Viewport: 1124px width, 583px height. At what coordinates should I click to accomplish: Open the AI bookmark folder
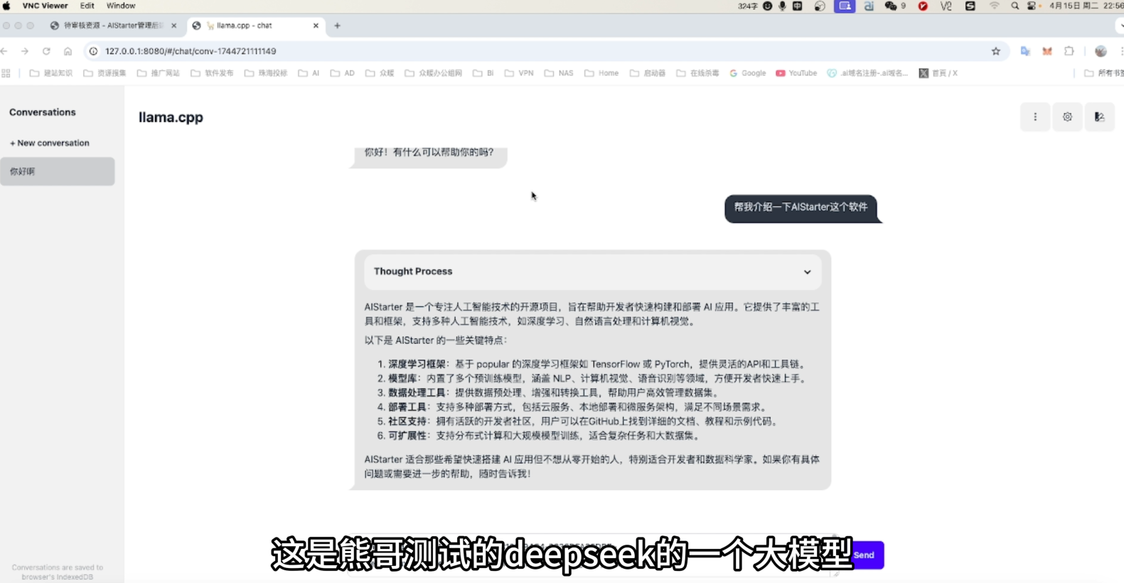tap(309, 73)
